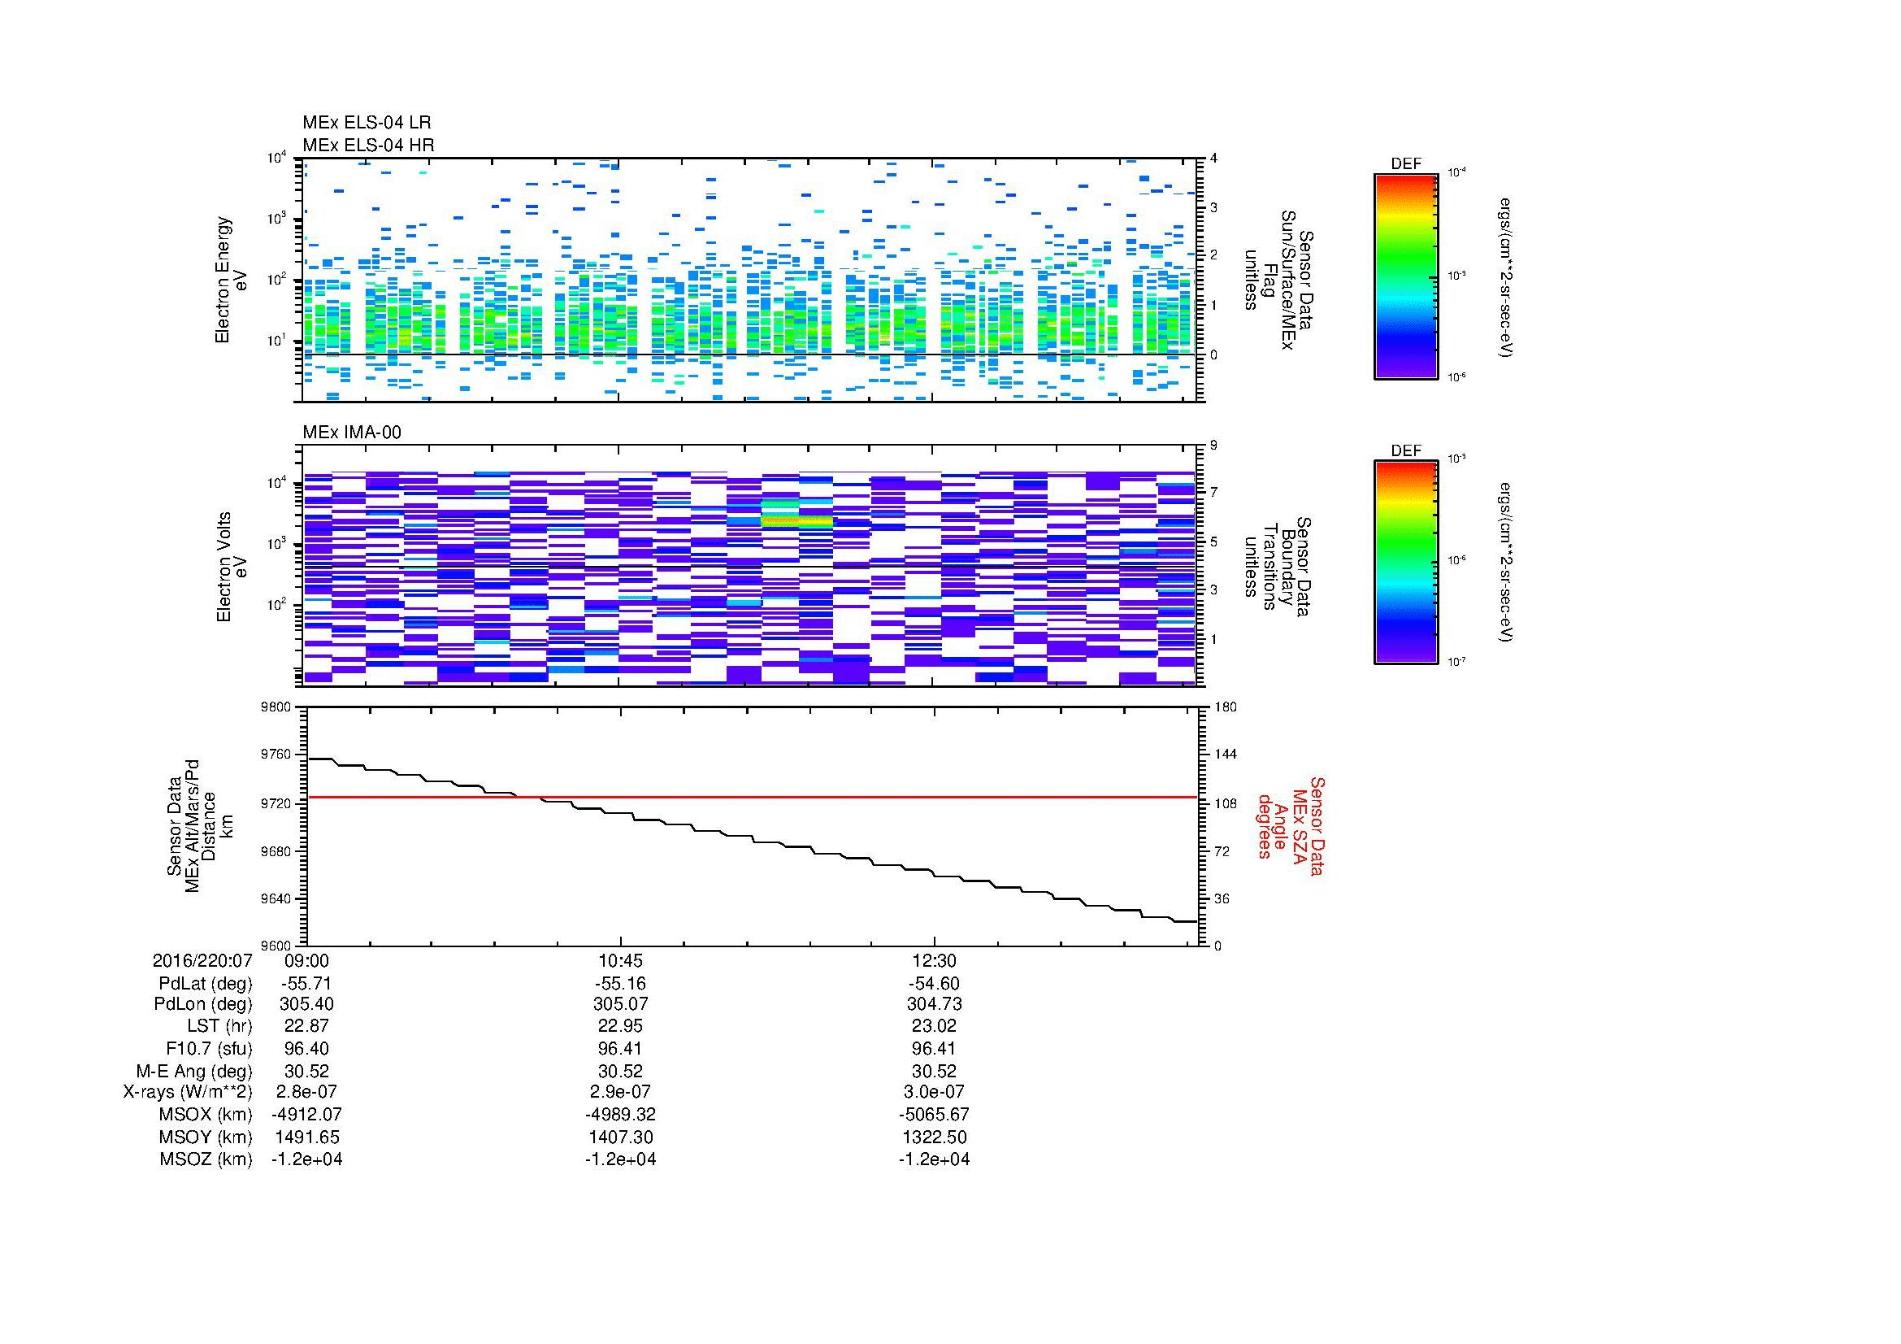Click the X-rays value 2.9e-07

[x=620, y=1092]
